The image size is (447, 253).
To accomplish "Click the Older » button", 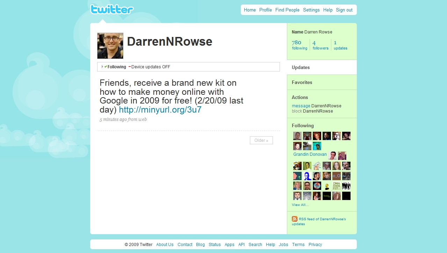I will [261, 140].
